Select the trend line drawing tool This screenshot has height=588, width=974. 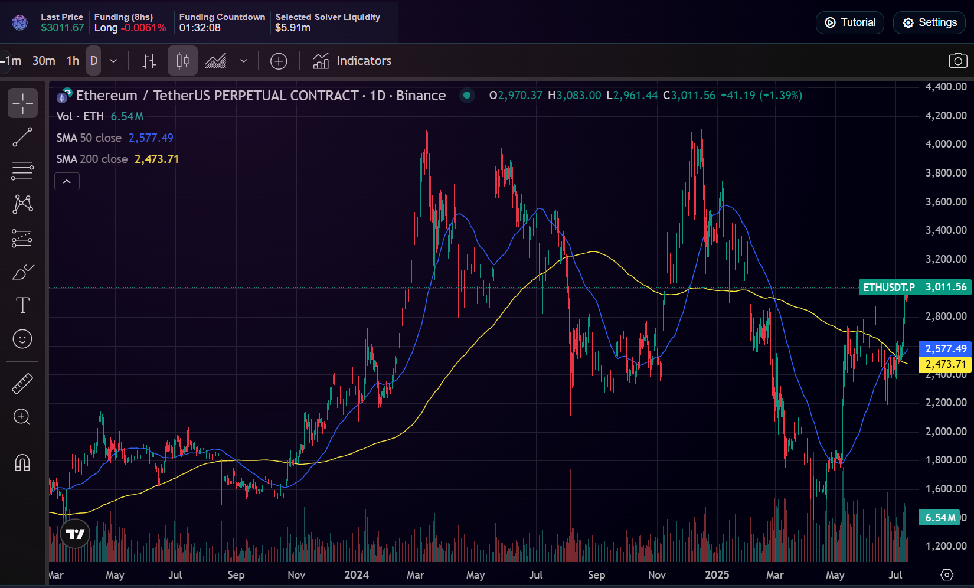click(22, 137)
